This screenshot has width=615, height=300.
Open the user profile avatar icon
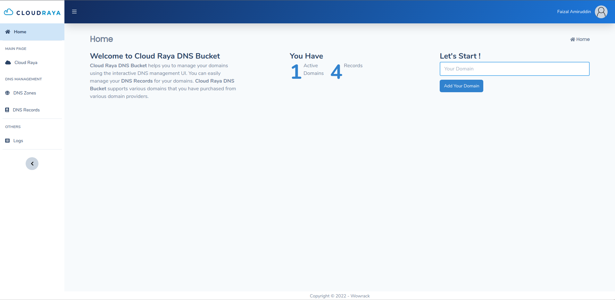pyautogui.click(x=601, y=12)
